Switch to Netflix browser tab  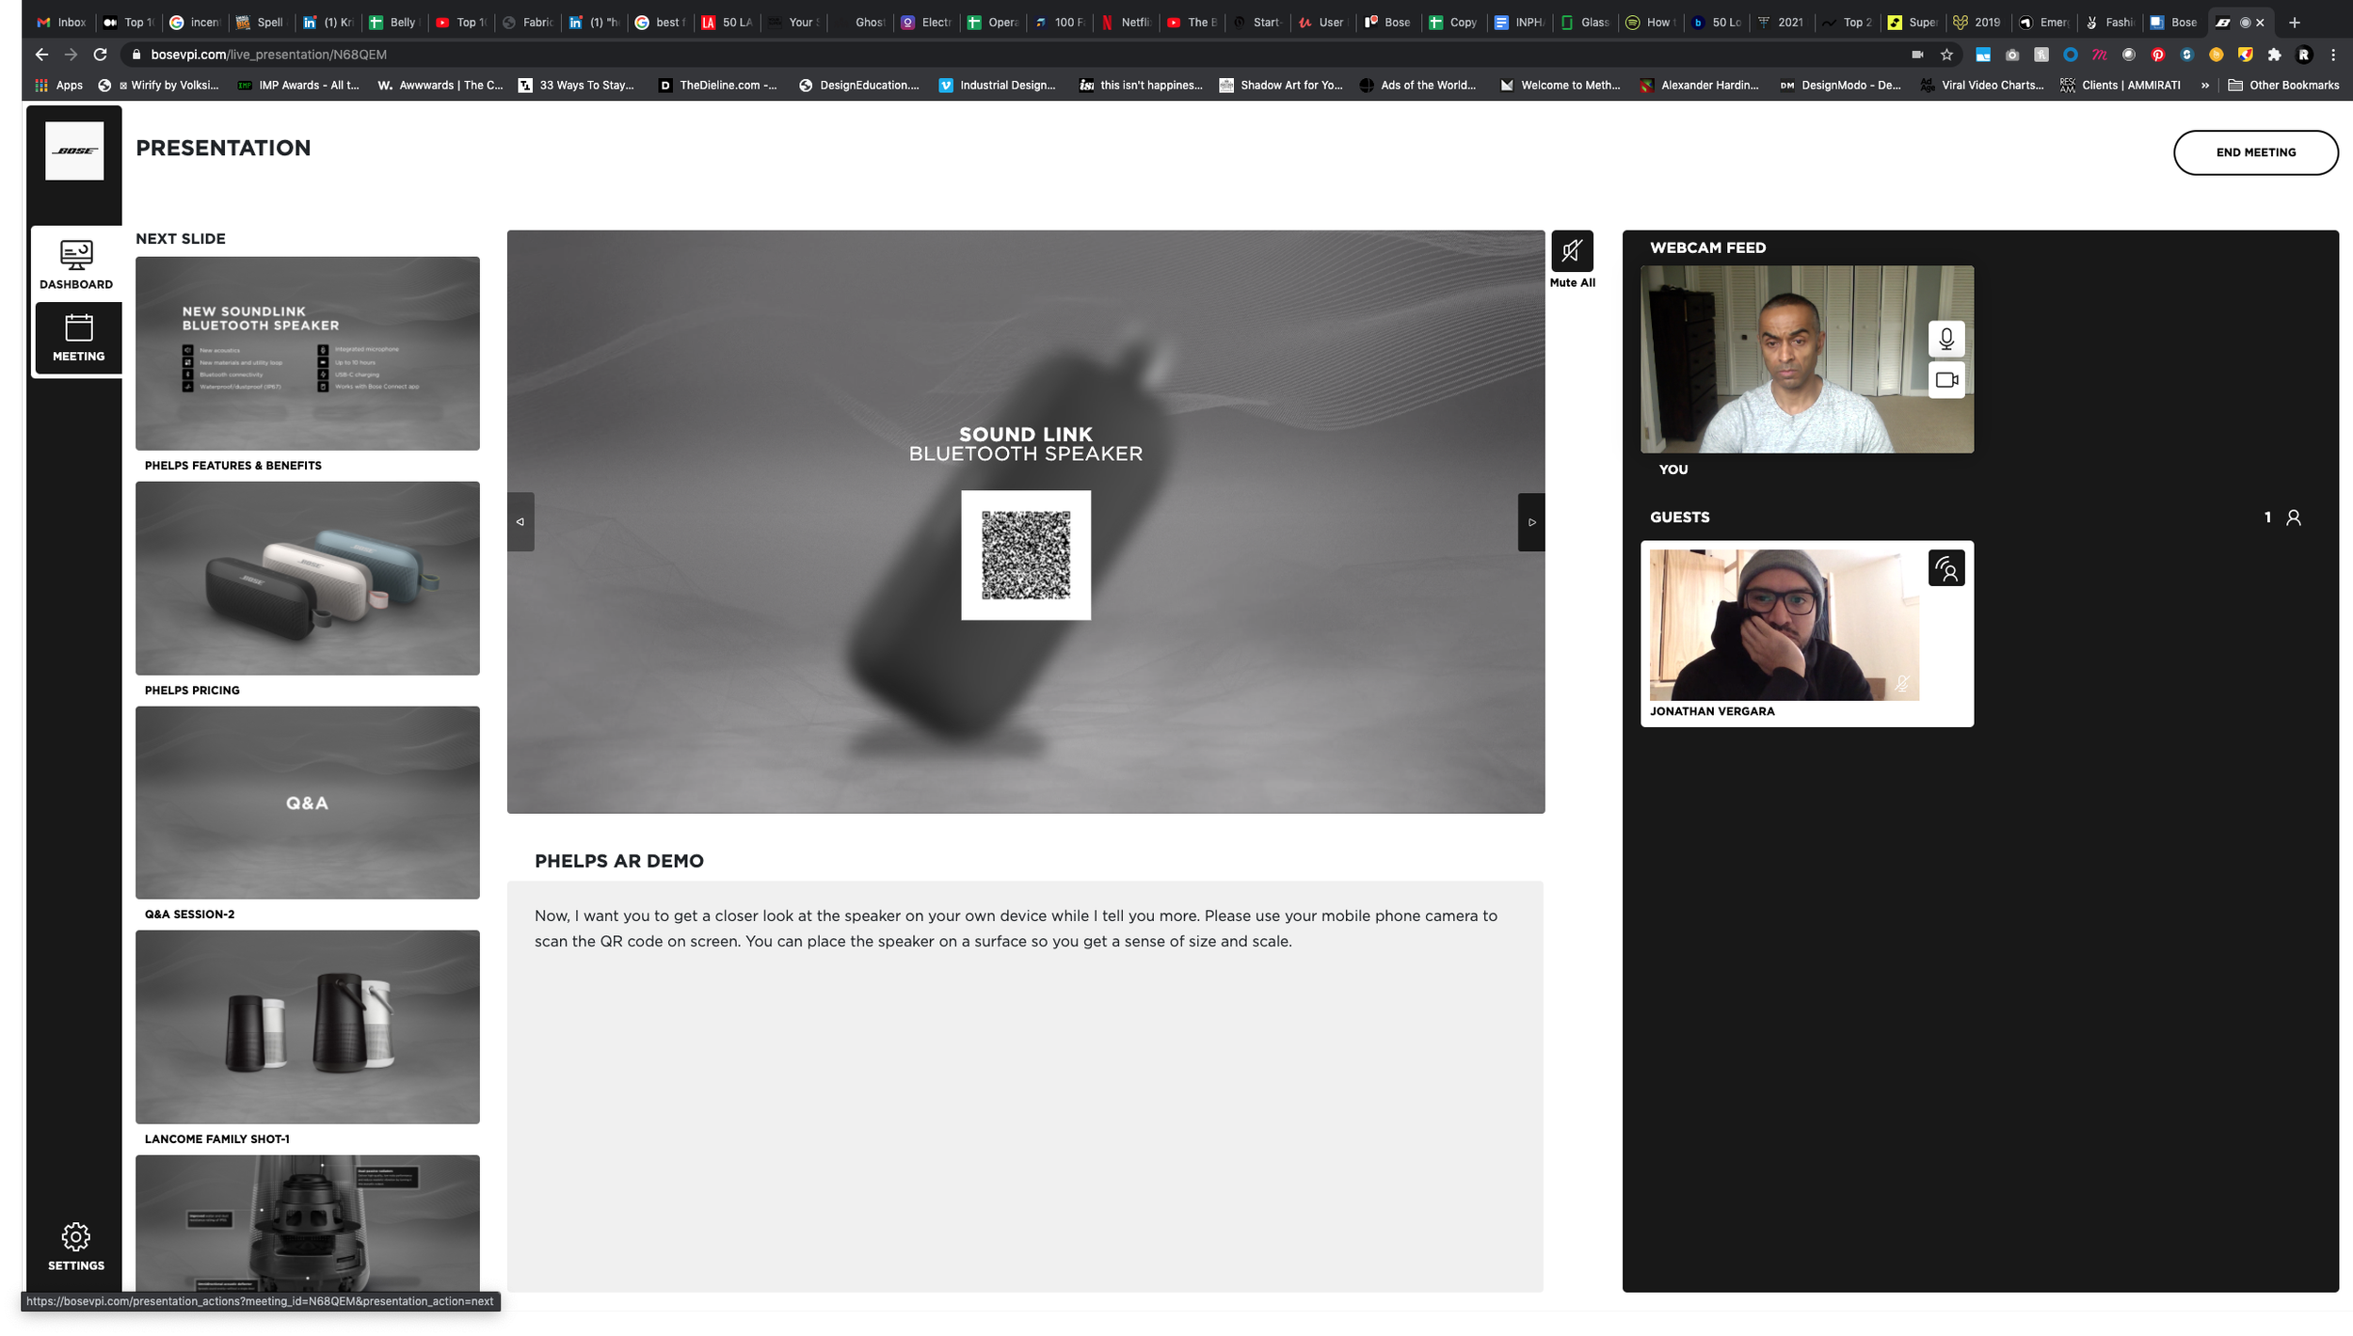pyautogui.click(x=1127, y=23)
